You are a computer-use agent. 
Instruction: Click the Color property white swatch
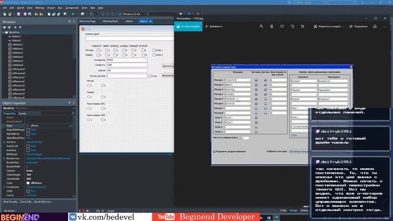(28, 183)
